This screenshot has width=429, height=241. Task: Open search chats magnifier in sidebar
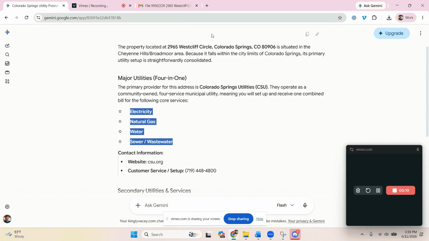(7, 55)
